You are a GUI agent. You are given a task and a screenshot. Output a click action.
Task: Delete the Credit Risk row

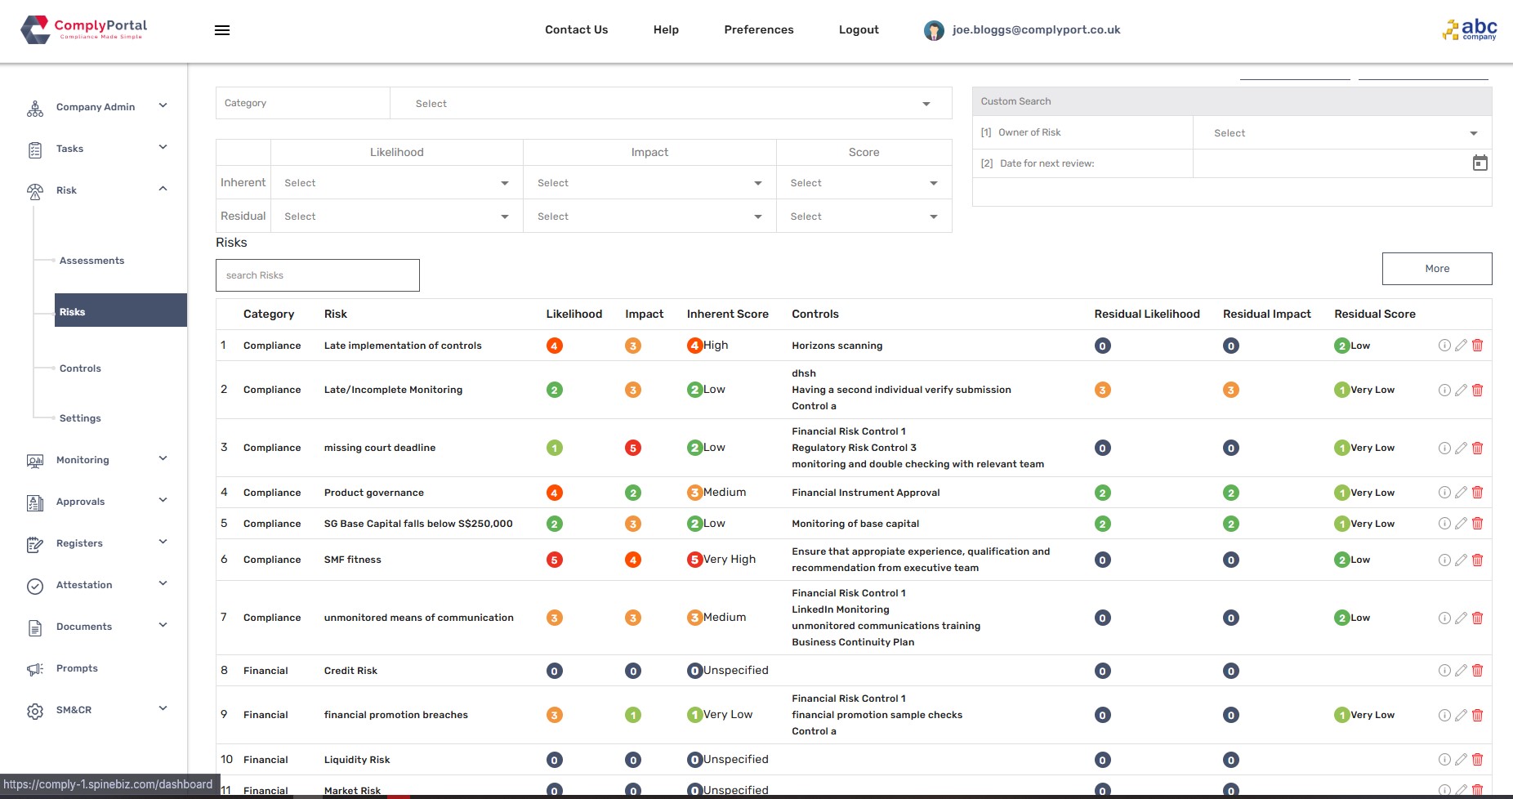point(1477,671)
